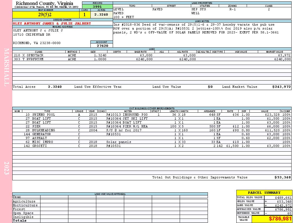
Task: Select RICHMOND, VA 23238-0000 line
Action: 37,43
